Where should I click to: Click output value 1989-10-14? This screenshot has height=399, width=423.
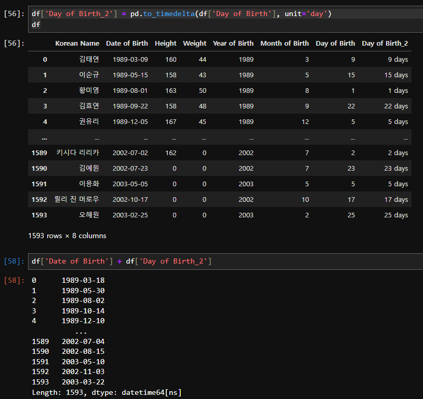pyautogui.click(x=83, y=311)
